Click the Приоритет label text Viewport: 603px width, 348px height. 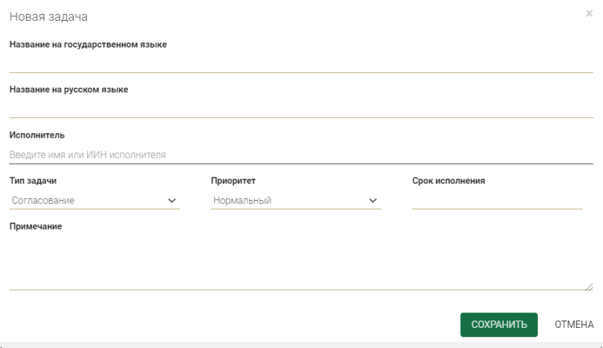pyautogui.click(x=233, y=181)
